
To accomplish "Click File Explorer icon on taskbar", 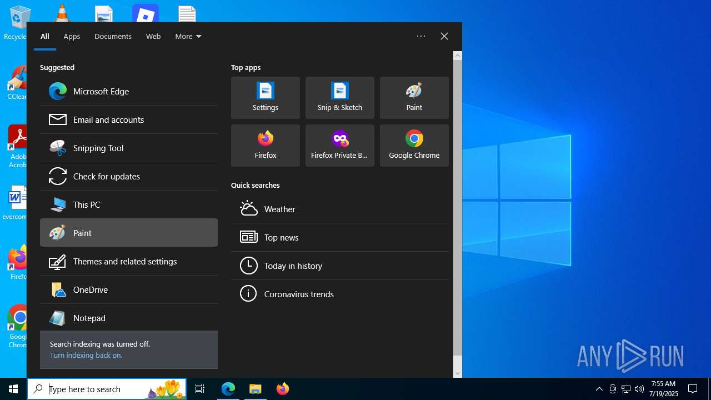I will click(256, 389).
